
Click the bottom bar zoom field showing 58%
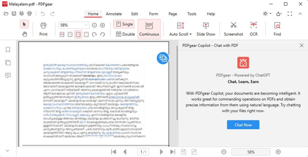(x=251, y=152)
